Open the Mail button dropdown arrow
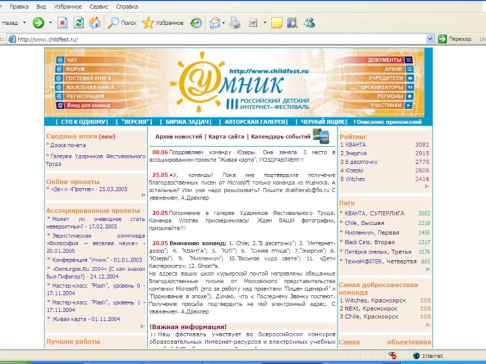The width and height of the screenshot is (486, 364). [x=224, y=23]
